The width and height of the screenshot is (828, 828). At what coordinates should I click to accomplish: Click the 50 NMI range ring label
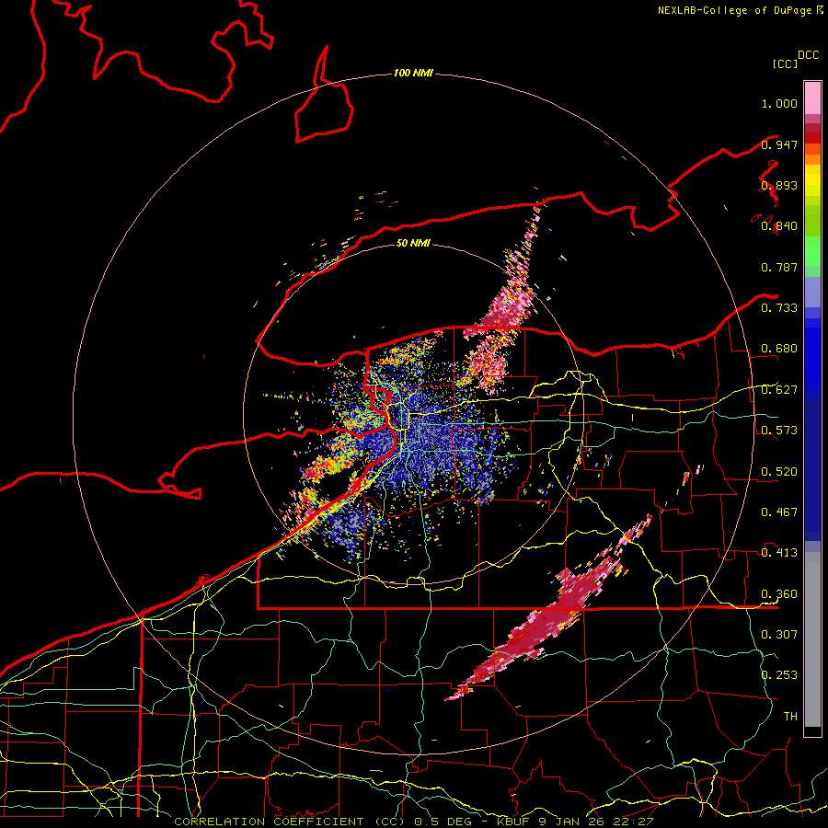[413, 243]
